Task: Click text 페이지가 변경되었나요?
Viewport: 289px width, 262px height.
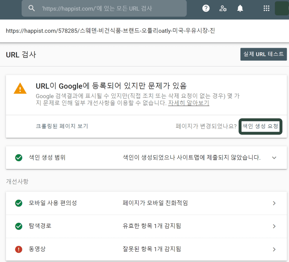Action: (206, 126)
